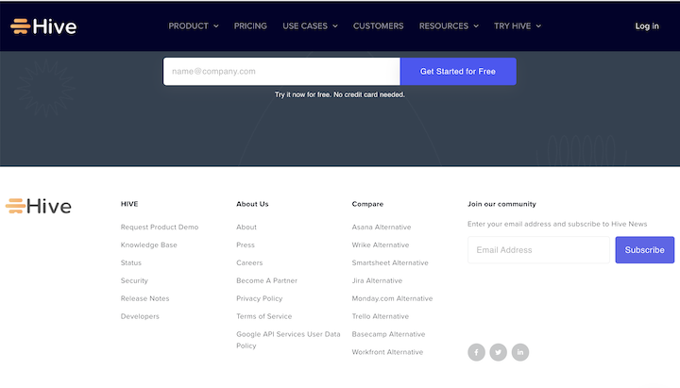Open Hive's Twitter page icon

click(499, 352)
